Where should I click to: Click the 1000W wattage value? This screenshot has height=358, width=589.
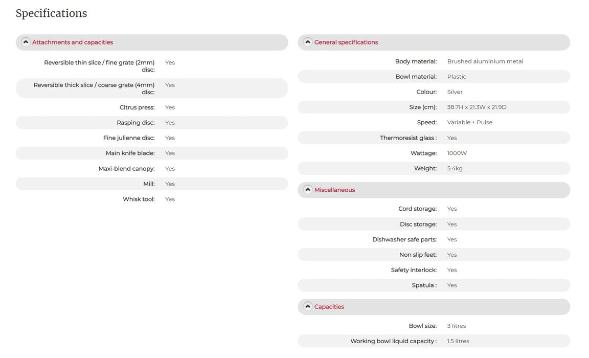pos(457,153)
